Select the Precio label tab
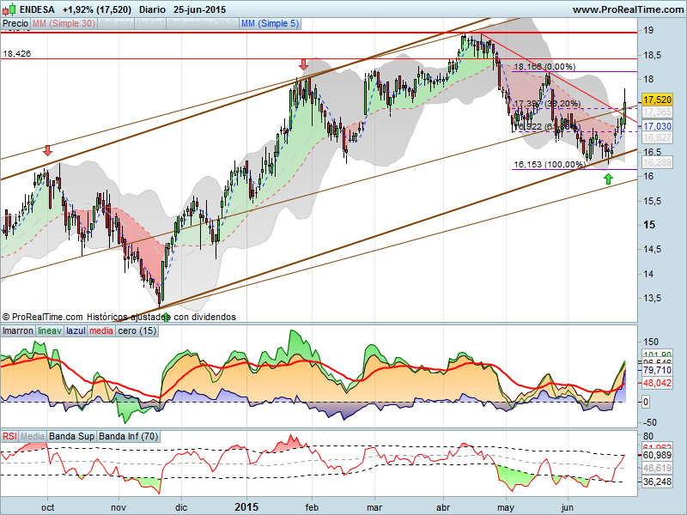Viewport: 687px width, 515px height. [15, 24]
